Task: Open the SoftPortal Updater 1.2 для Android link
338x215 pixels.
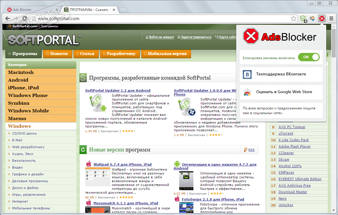Action: point(118,90)
